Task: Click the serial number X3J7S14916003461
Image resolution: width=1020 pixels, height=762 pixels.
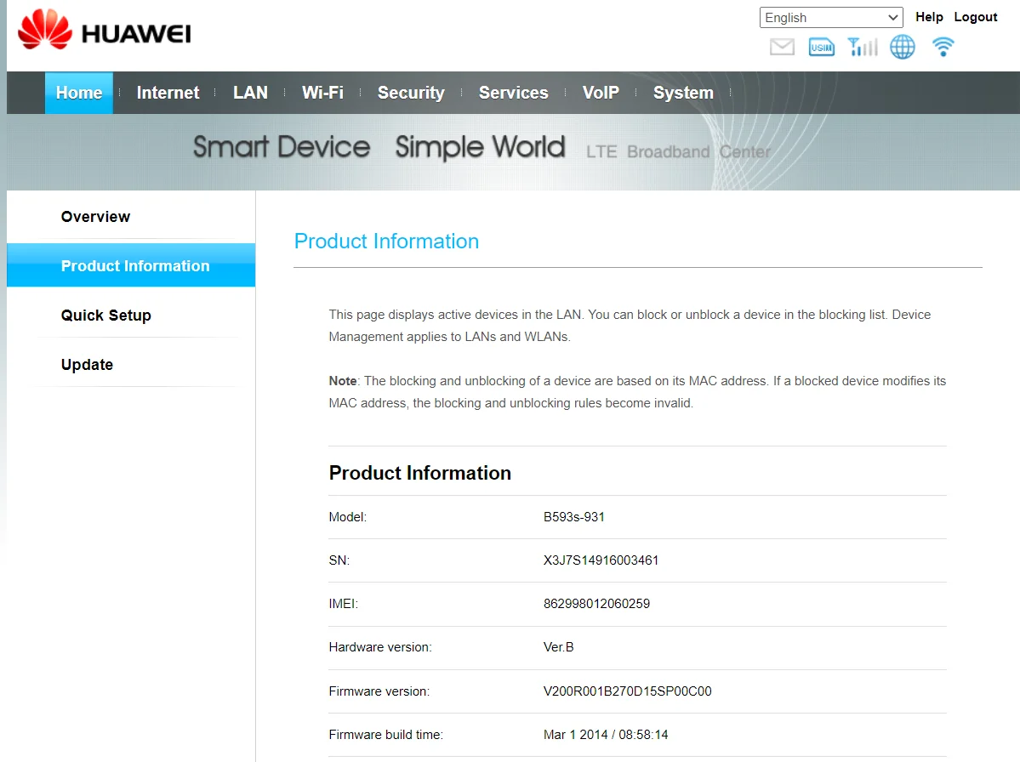Action: (x=601, y=560)
